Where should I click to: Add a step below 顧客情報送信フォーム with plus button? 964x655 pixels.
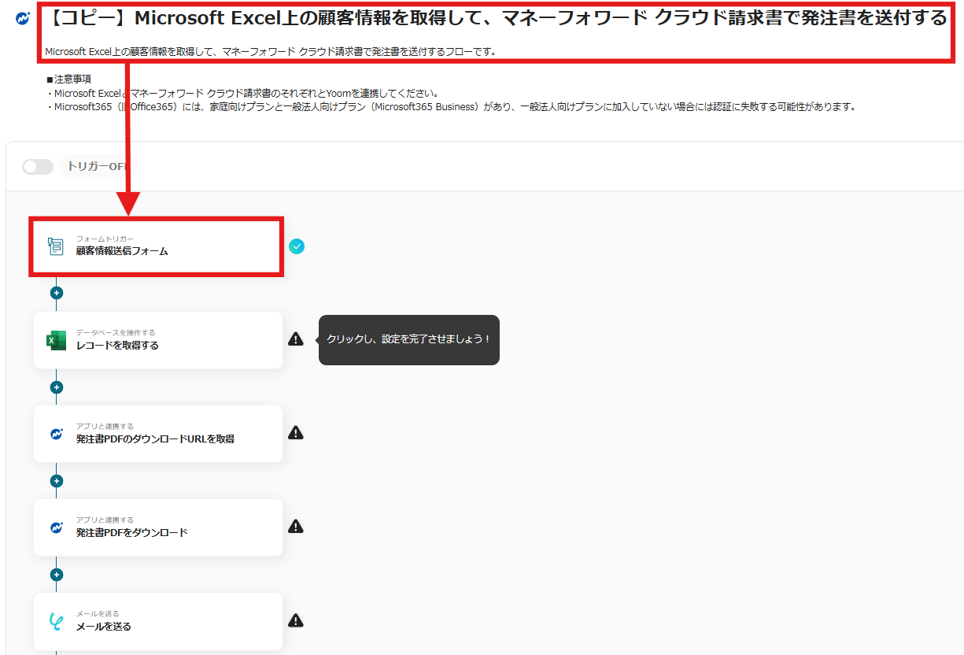tap(56, 293)
